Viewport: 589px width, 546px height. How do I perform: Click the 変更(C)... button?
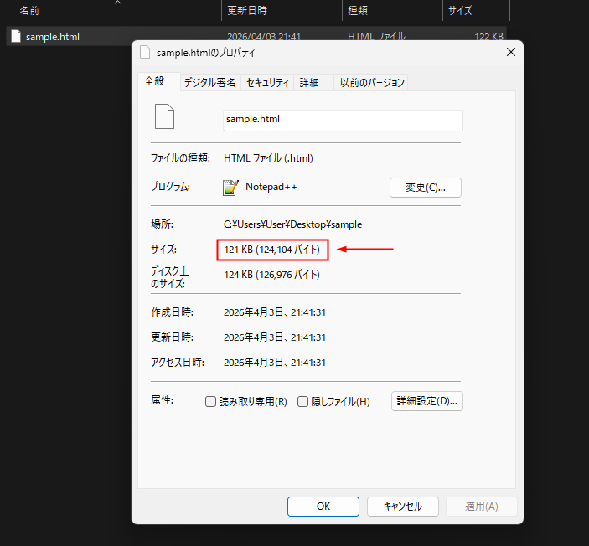(426, 188)
